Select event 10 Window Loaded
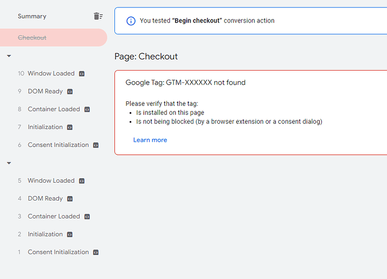Image resolution: width=387 pixels, height=279 pixels. point(51,73)
